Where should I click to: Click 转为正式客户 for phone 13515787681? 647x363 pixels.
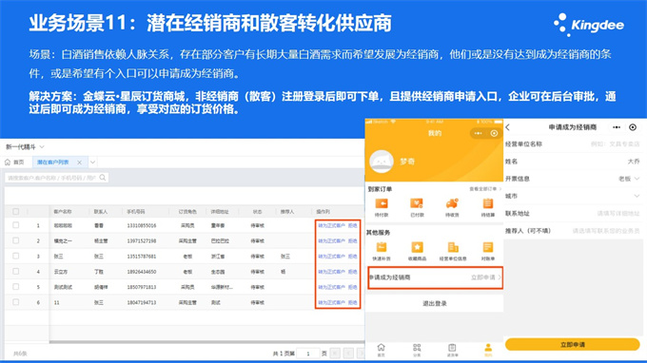tap(331, 257)
